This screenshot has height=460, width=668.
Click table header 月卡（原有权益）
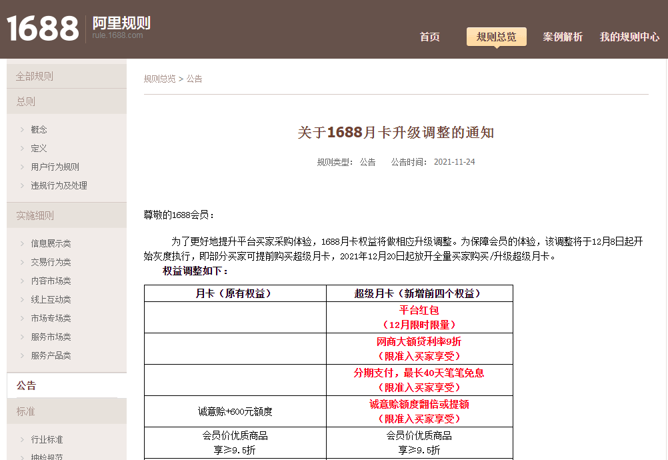[x=235, y=293]
